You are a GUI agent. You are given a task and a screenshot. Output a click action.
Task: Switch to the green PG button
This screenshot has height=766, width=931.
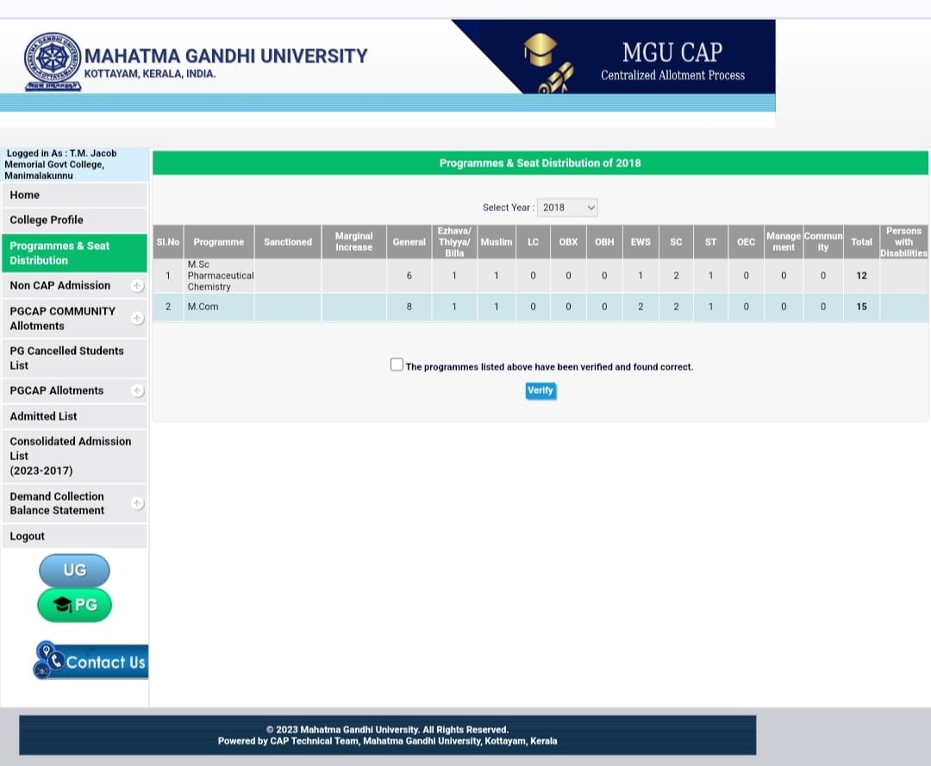pos(74,605)
